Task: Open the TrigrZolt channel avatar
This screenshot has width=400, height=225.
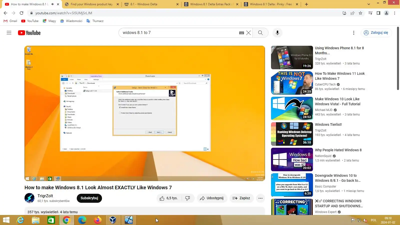Action: pyautogui.click(x=29, y=198)
